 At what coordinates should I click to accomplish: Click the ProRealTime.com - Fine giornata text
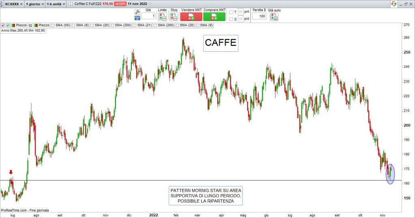25,210
